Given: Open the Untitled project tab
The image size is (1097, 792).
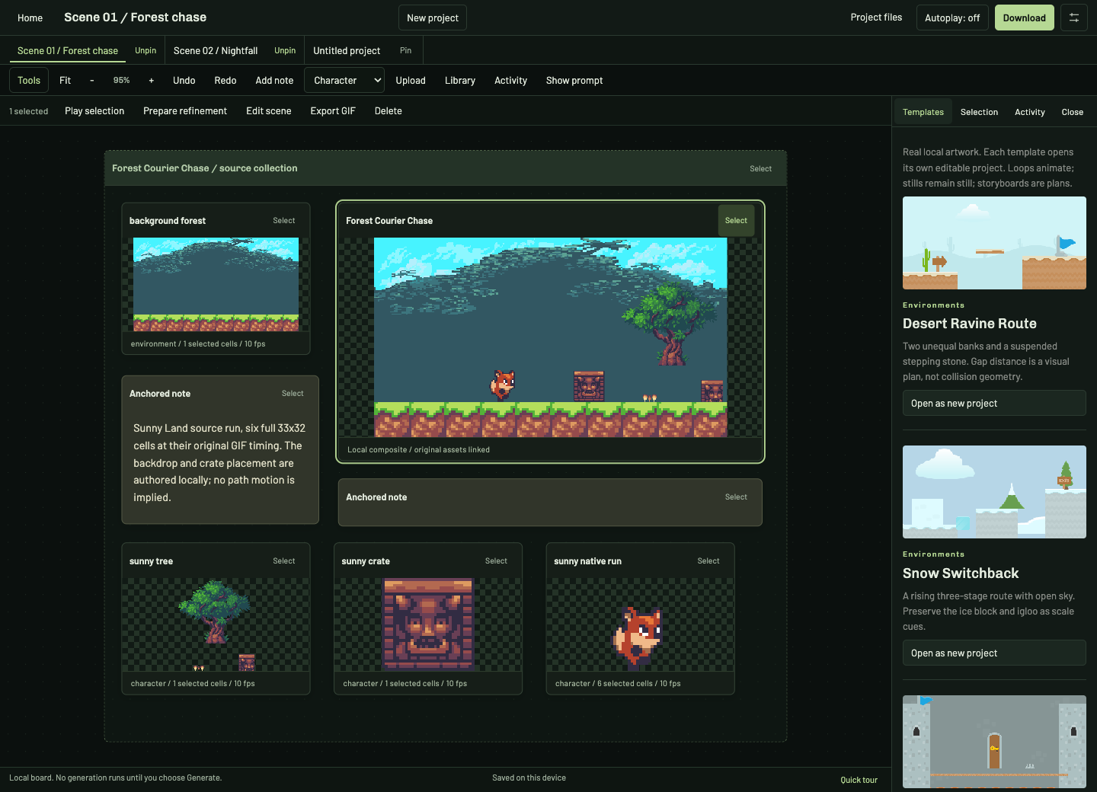Looking at the screenshot, I should point(347,50).
